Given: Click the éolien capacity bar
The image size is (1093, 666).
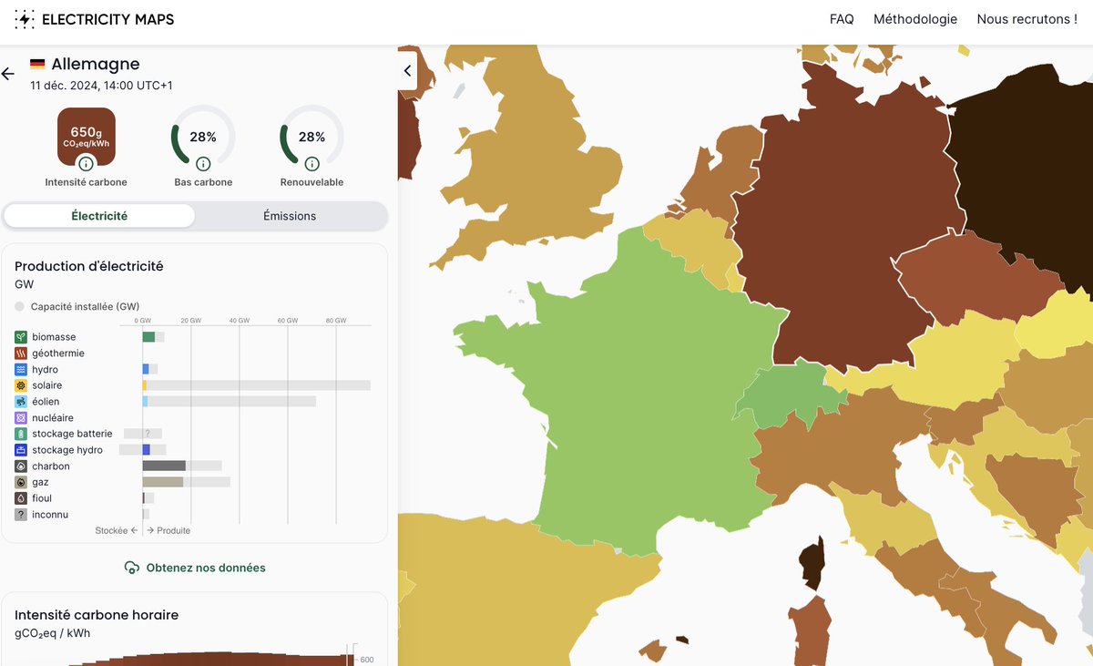Looking at the screenshot, I should pos(230,402).
